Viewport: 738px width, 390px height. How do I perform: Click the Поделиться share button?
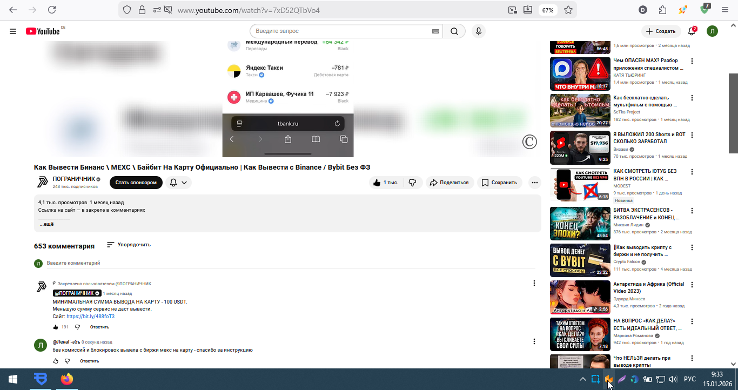449,183
